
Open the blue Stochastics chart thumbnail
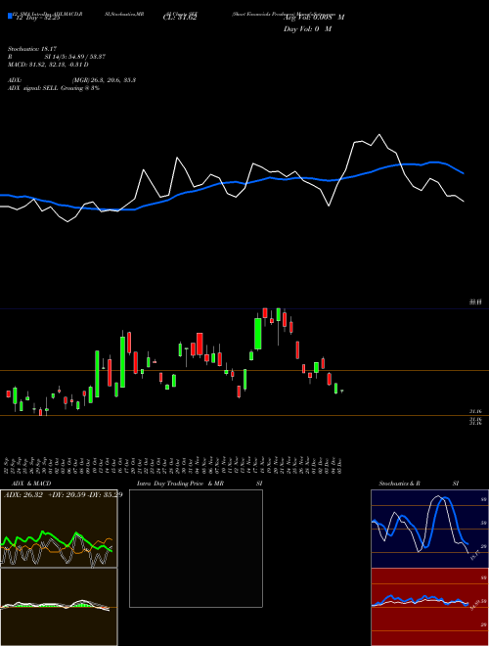click(x=429, y=529)
